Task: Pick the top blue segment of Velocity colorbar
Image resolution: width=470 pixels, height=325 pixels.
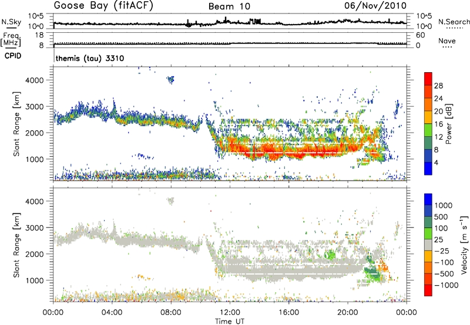Action: 428,199
